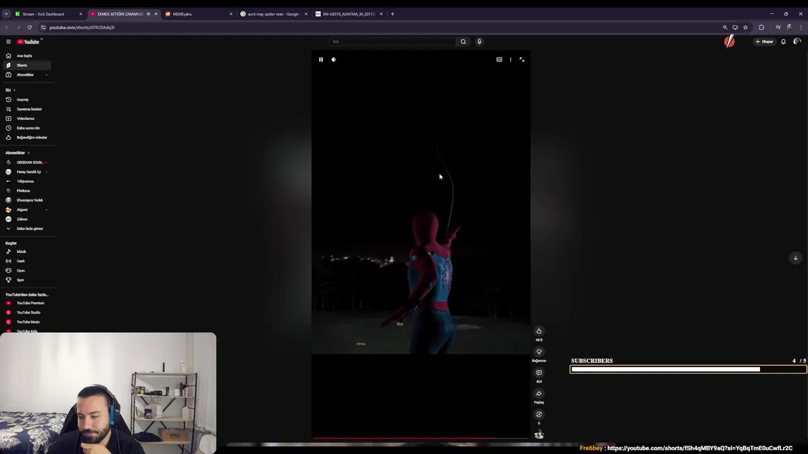
Task: Switch to Stream - Kick Dashboard tab
Action: tap(48, 14)
